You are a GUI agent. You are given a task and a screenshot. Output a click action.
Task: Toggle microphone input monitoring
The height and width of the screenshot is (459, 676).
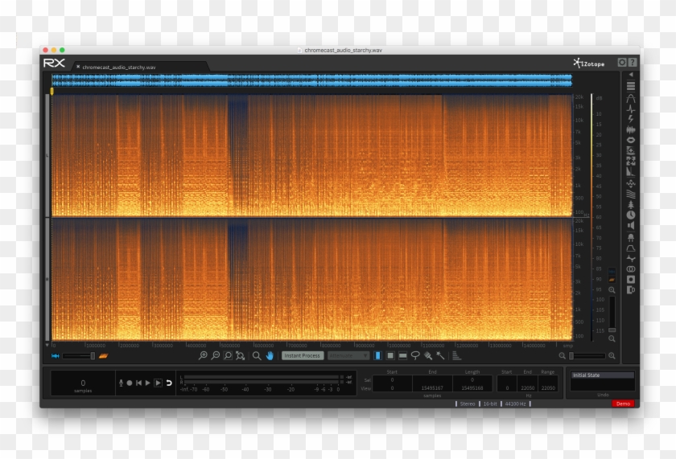pos(120,383)
